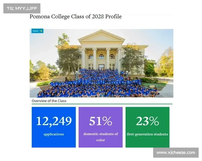The image size is (202, 161).
Task: Click the building's front door in photo
Action: [x=102, y=67]
